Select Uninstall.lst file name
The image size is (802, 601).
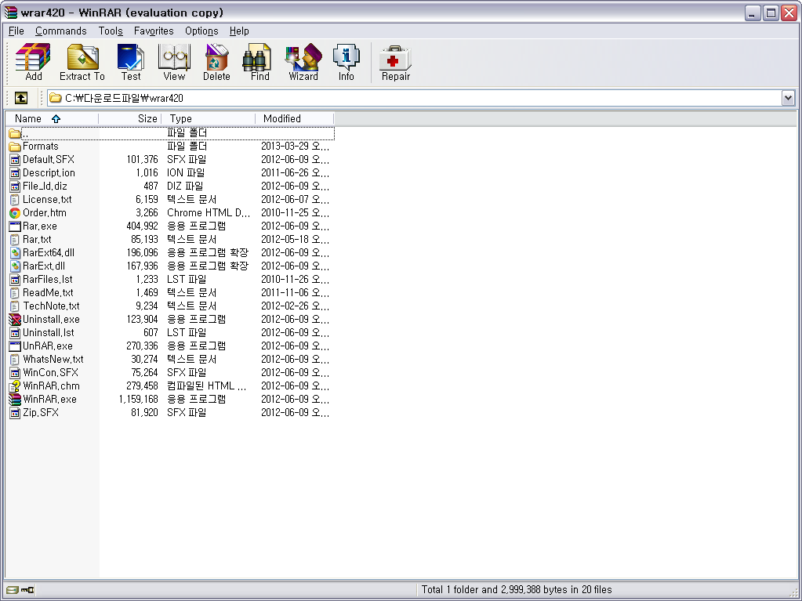(48, 333)
